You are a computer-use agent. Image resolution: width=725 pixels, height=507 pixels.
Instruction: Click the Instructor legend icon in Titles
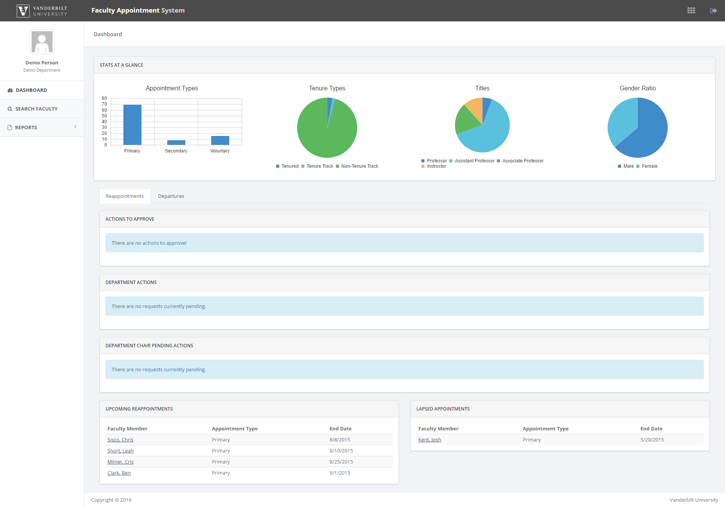click(423, 166)
